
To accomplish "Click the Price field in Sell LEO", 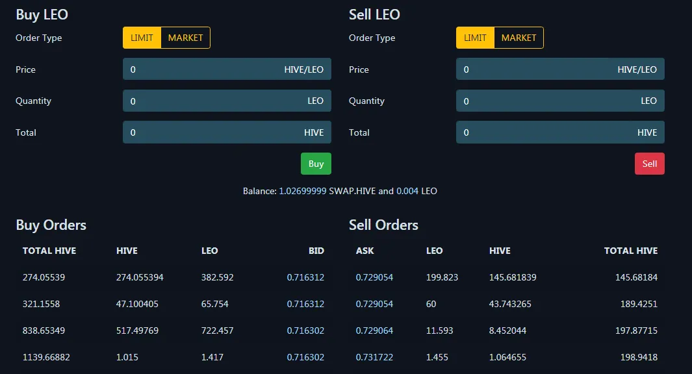I will pos(560,69).
